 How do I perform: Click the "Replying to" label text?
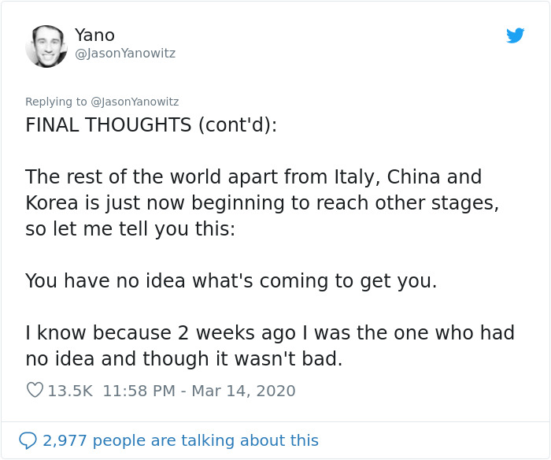[x=57, y=102]
